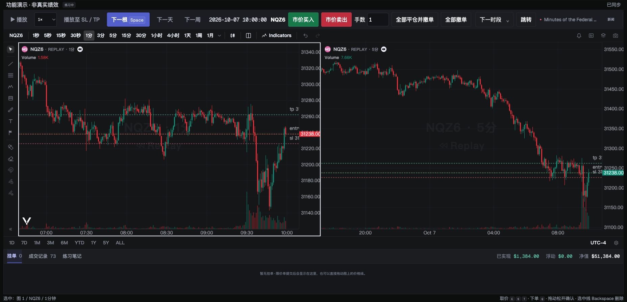Select the 挂单 tab
The image size is (627, 302).
[15, 256]
